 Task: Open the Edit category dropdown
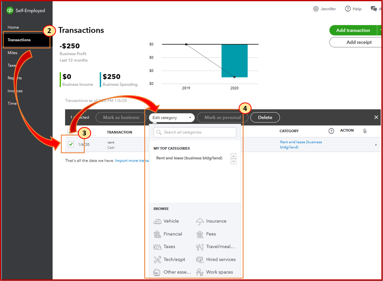point(171,117)
